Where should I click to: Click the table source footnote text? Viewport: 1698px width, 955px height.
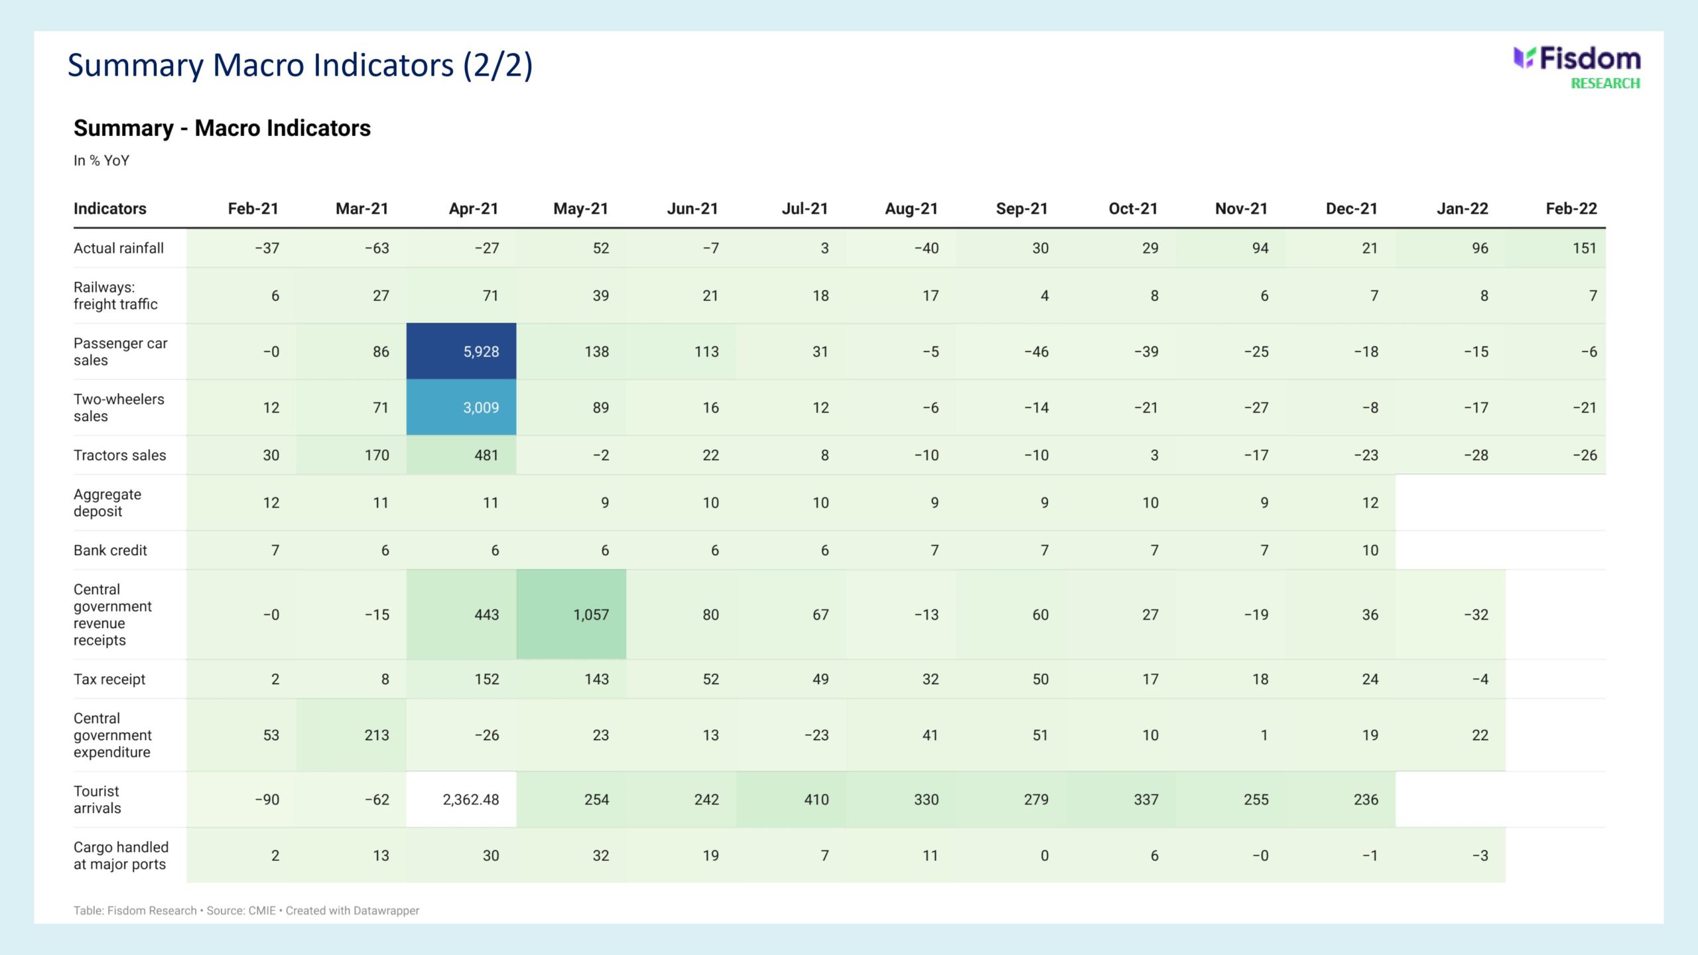coord(246,911)
